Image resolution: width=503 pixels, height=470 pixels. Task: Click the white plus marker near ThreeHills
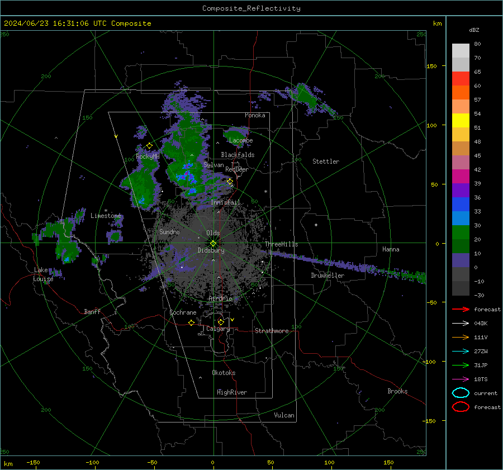click(x=316, y=225)
